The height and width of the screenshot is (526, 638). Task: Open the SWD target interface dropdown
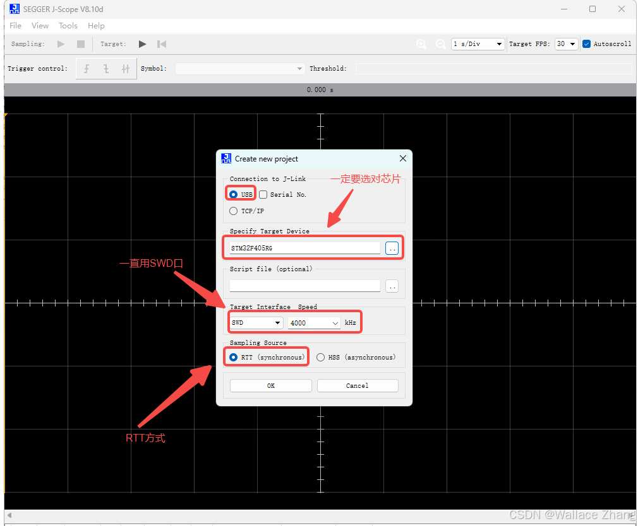[x=256, y=322]
